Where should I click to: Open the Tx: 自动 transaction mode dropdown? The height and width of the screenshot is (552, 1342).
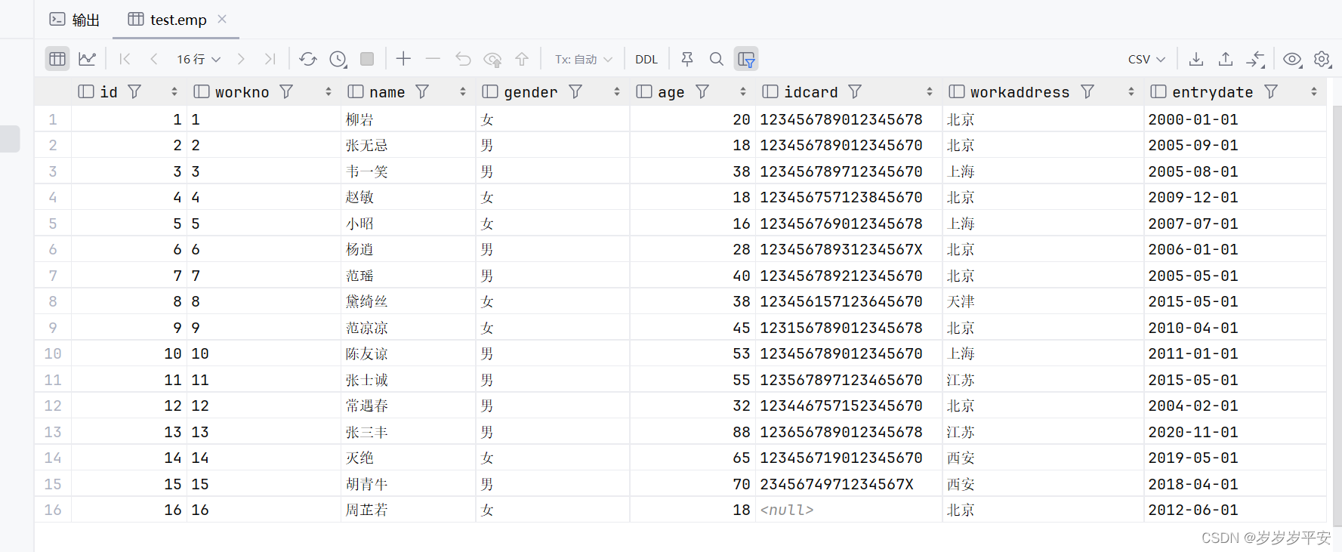[583, 59]
